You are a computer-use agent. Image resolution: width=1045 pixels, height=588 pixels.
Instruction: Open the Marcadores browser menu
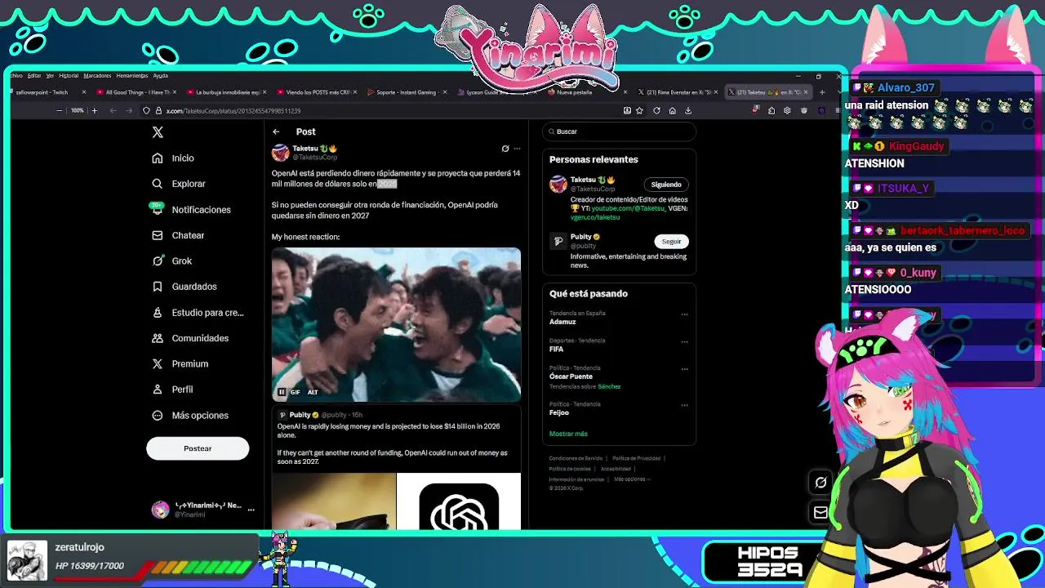(97, 75)
